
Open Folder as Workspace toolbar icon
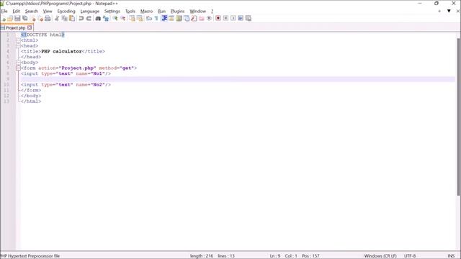202,19
